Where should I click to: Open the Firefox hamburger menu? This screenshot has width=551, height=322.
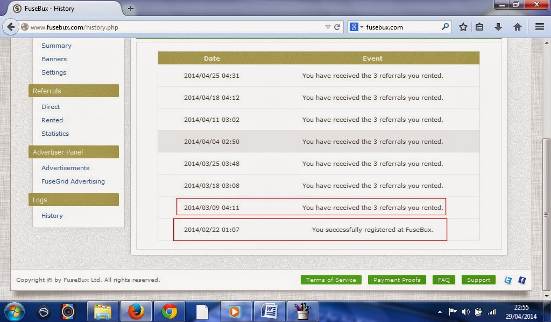pos(540,27)
